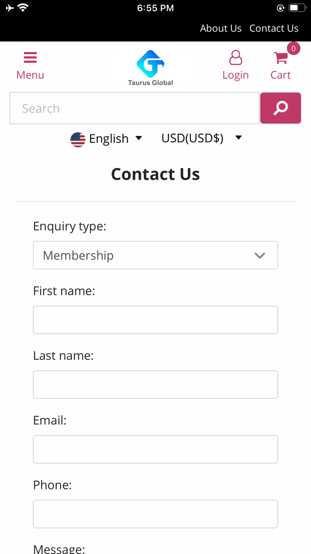This screenshot has width=311, height=554.
Task: Expand the Membership dropdown chevron arrow
Action: [x=259, y=255]
